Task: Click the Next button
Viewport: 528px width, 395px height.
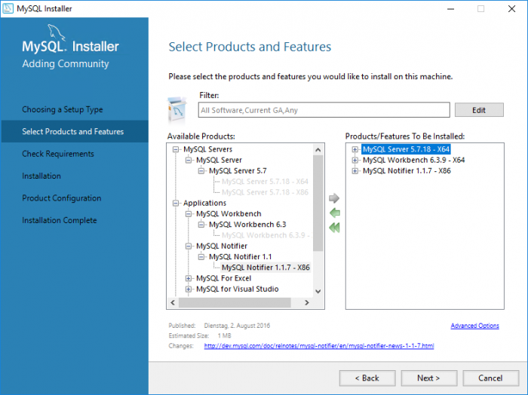Action: [x=429, y=378]
